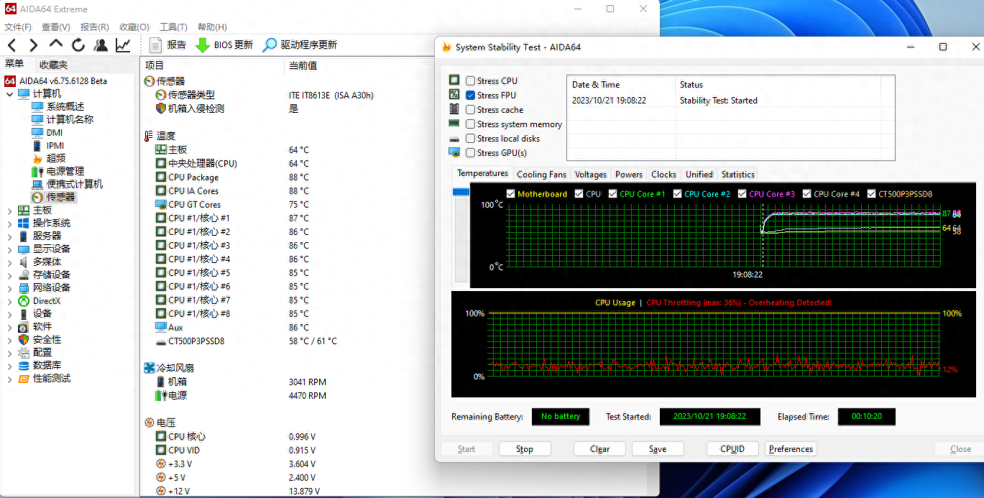The width and height of the screenshot is (984, 498).
Task: Click the back navigation arrow in toolbar
Action: [x=12, y=45]
